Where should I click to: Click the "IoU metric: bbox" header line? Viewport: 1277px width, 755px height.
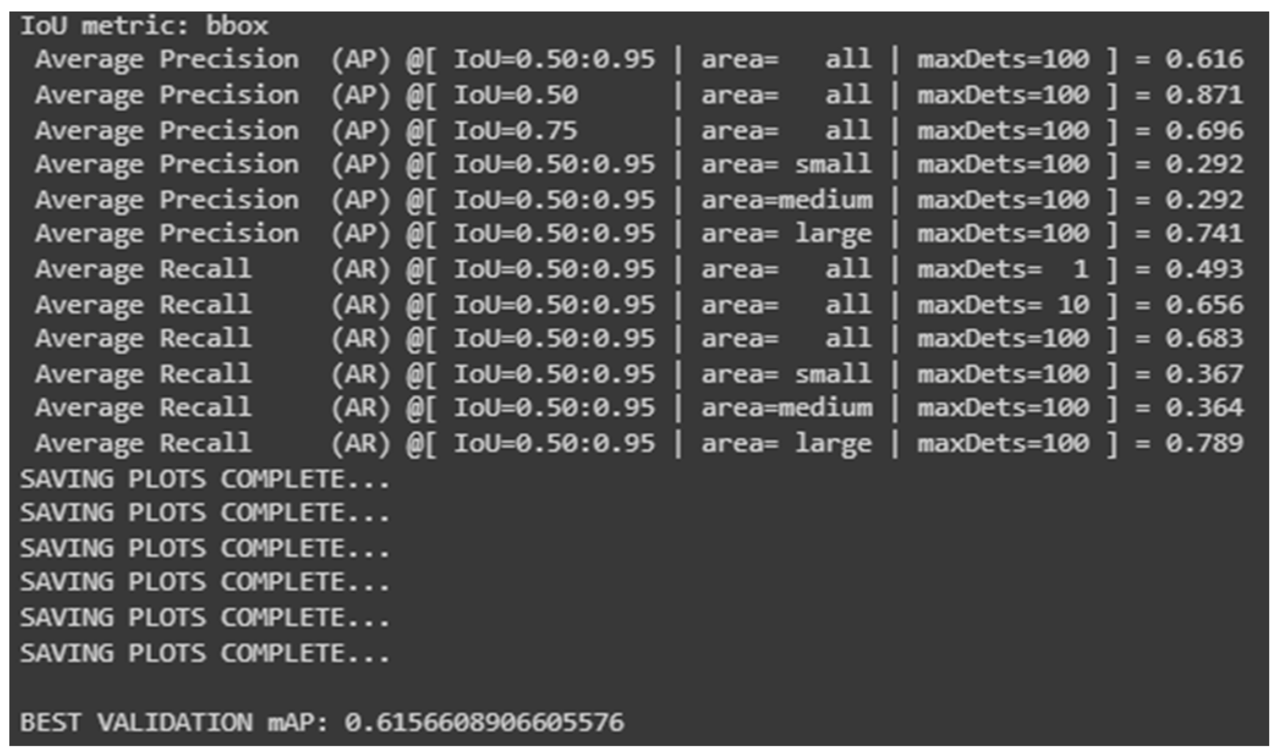coord(144,26)
